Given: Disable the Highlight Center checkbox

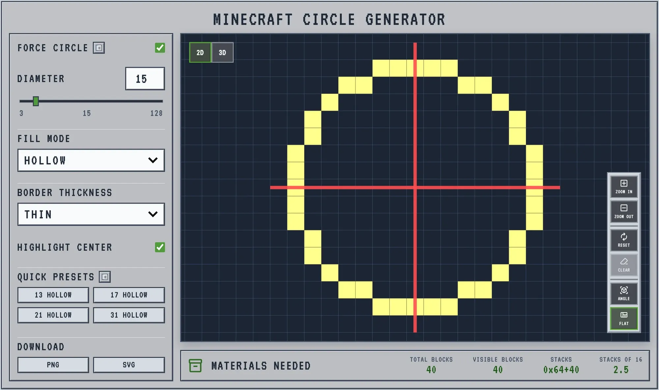Looking at the screenshot, I should [x=160, y=247].
